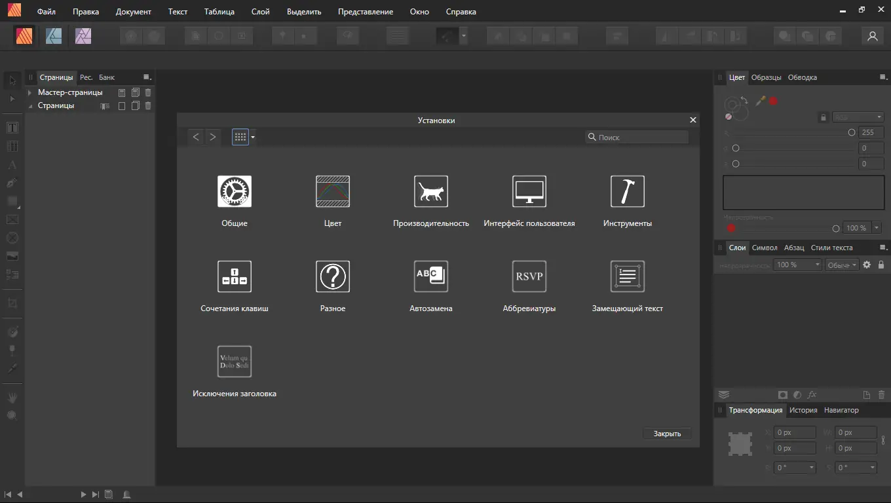891x503 pixels.
Task: Toggle the aspect ratio link in Трансформация
Action: click(883, 439)
